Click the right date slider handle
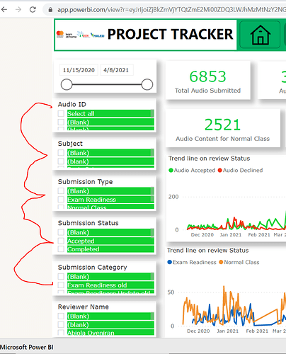286x354 pixels. (147, 84)
